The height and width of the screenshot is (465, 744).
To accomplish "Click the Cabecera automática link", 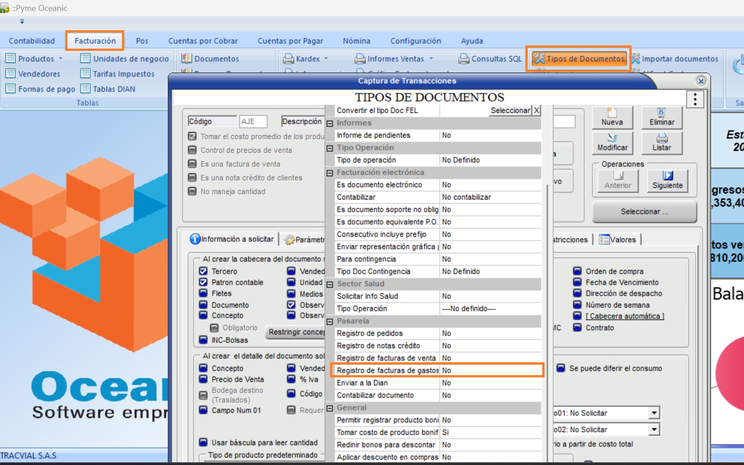I will pos(624,316).
